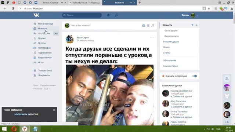Screen dimensions: 235x132
Task: Expand the profile dropdown arrow in header
Action: [198, 15]
